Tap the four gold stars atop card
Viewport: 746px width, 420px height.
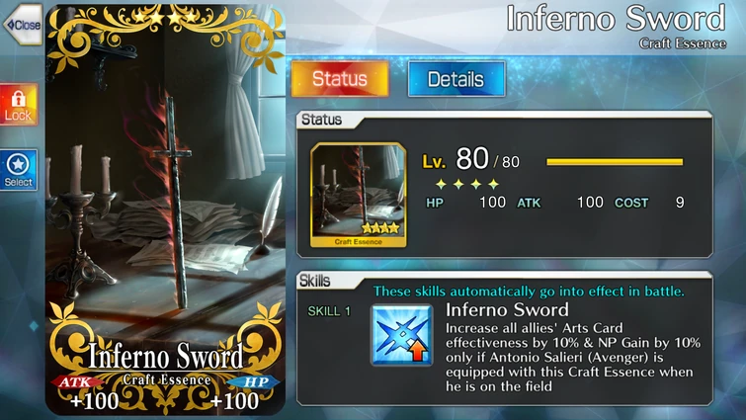(x=165, y=17)
